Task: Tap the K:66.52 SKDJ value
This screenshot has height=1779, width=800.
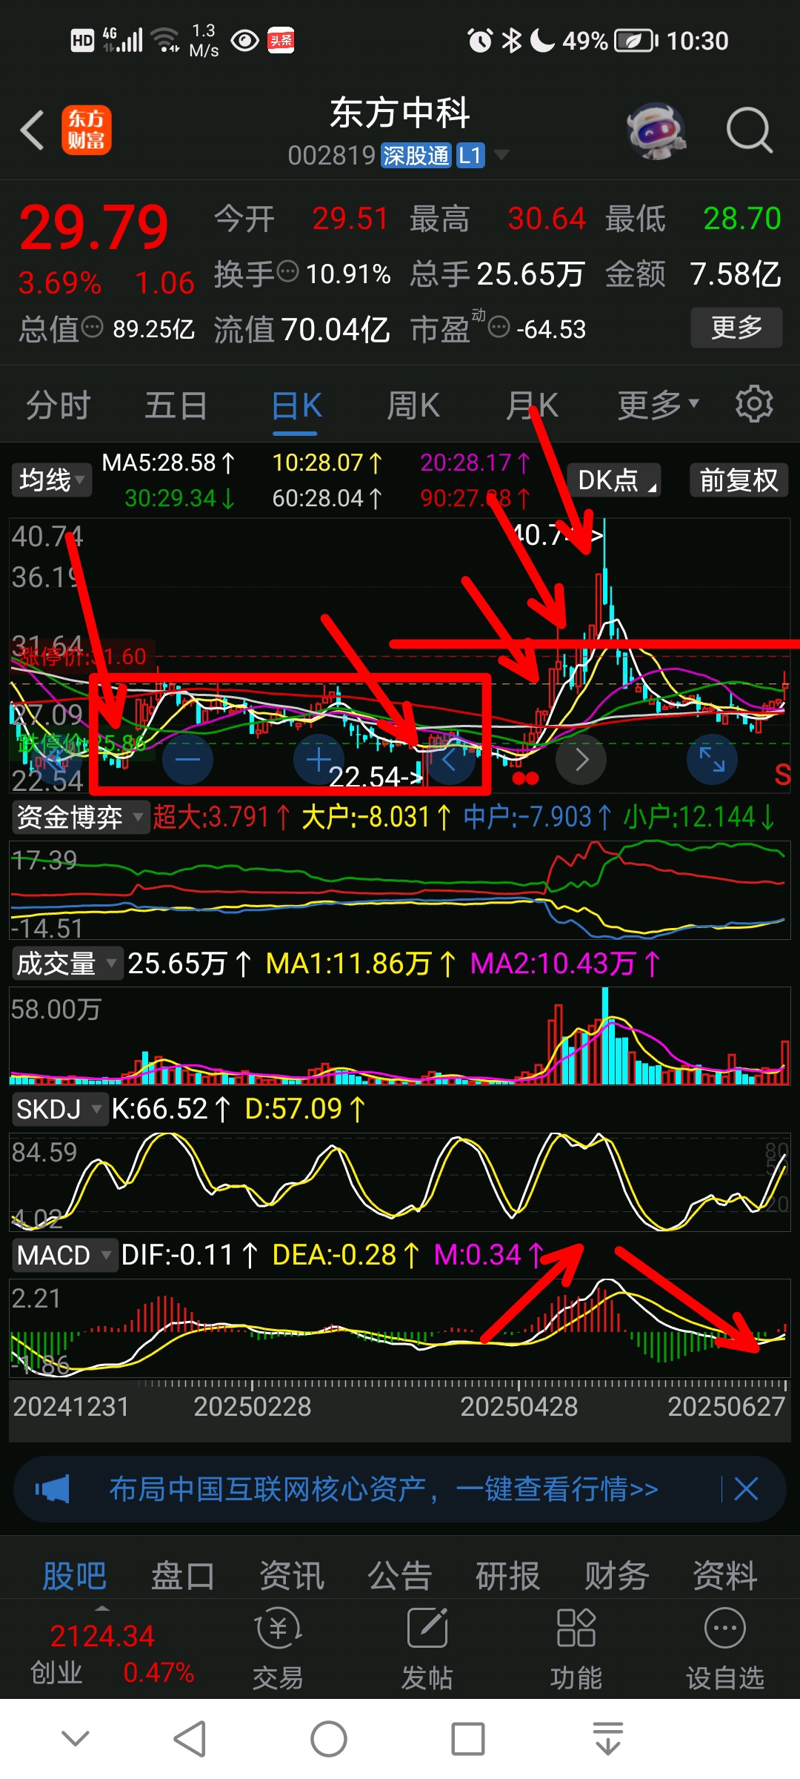Action: [171, 1109]
